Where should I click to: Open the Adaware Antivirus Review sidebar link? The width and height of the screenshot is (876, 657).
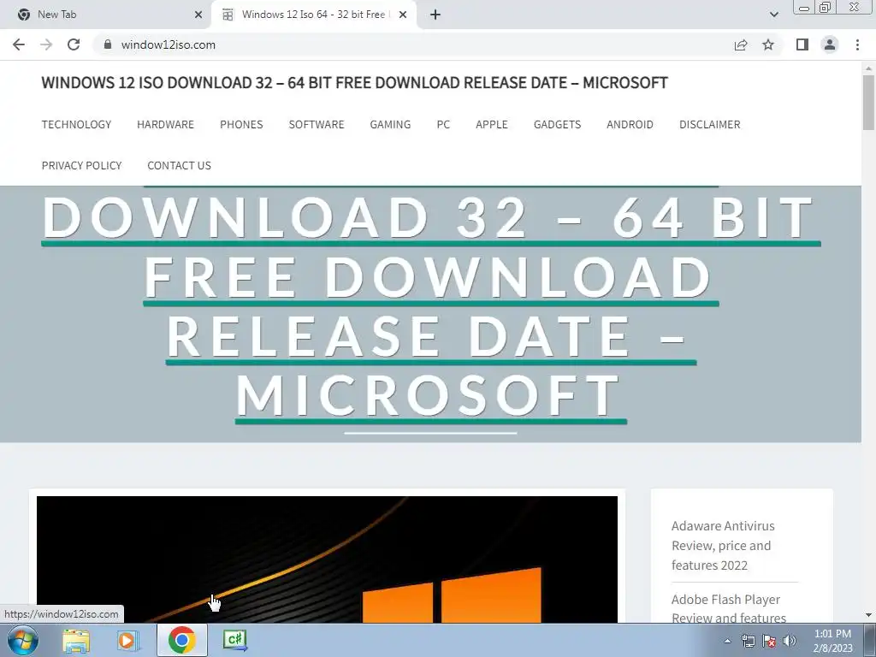coord(723,545)
